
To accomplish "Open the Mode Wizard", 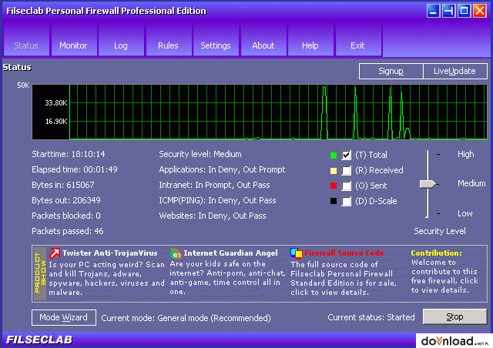I will tap(64, 317).
